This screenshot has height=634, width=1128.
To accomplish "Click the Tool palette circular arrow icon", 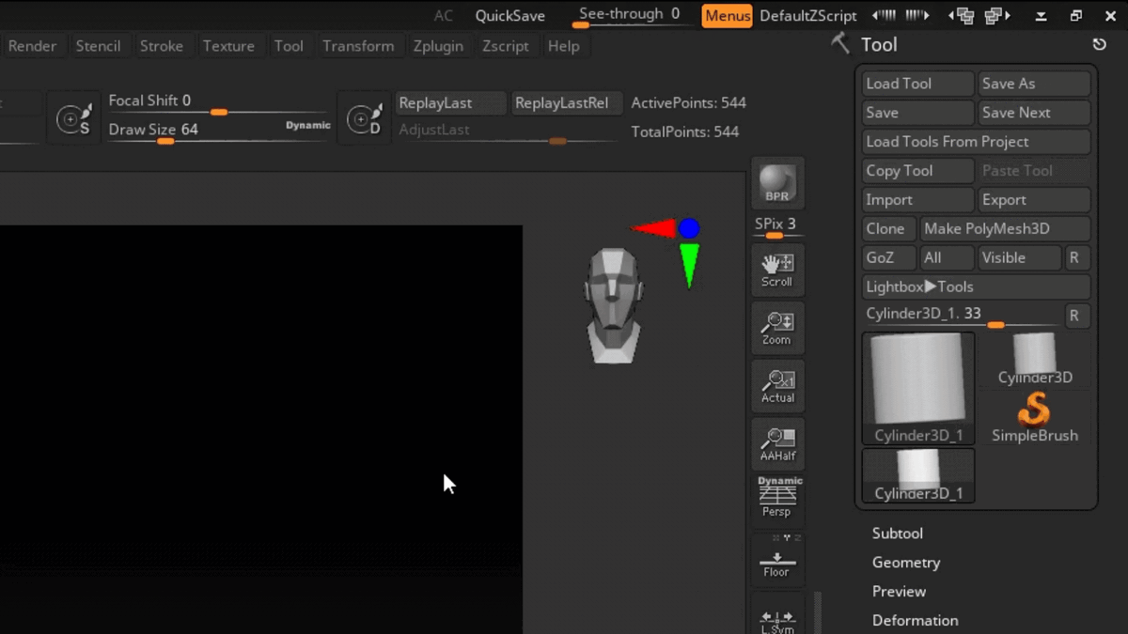I will pyautogui.click(x=1099, y=44).
